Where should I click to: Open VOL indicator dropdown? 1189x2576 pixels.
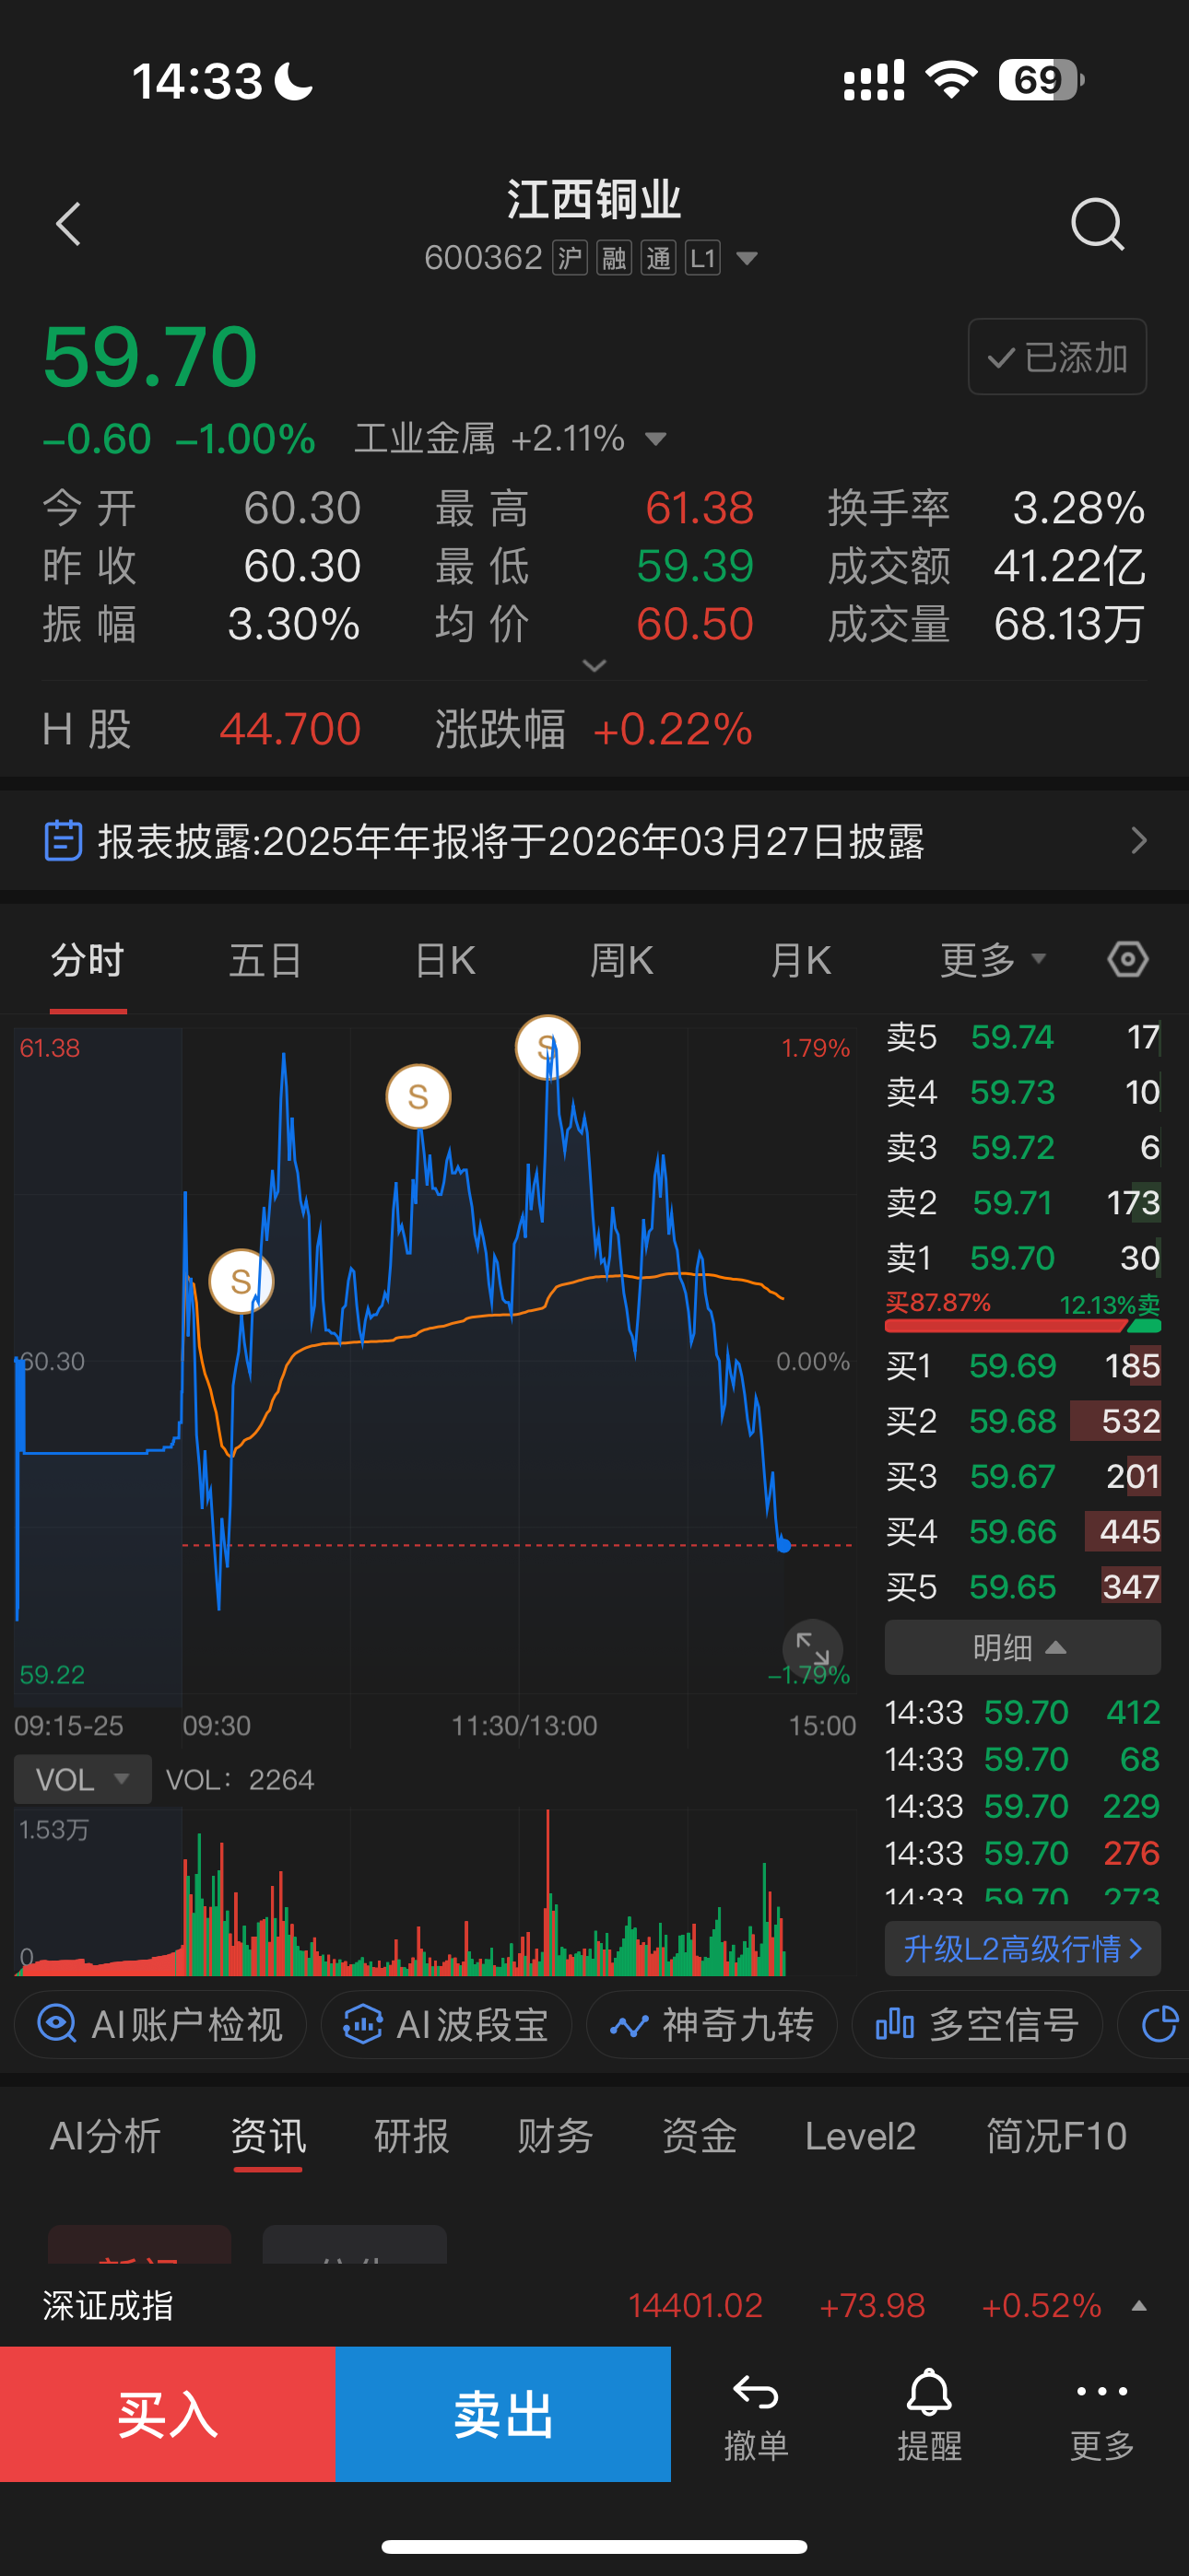click(83, 1780)
